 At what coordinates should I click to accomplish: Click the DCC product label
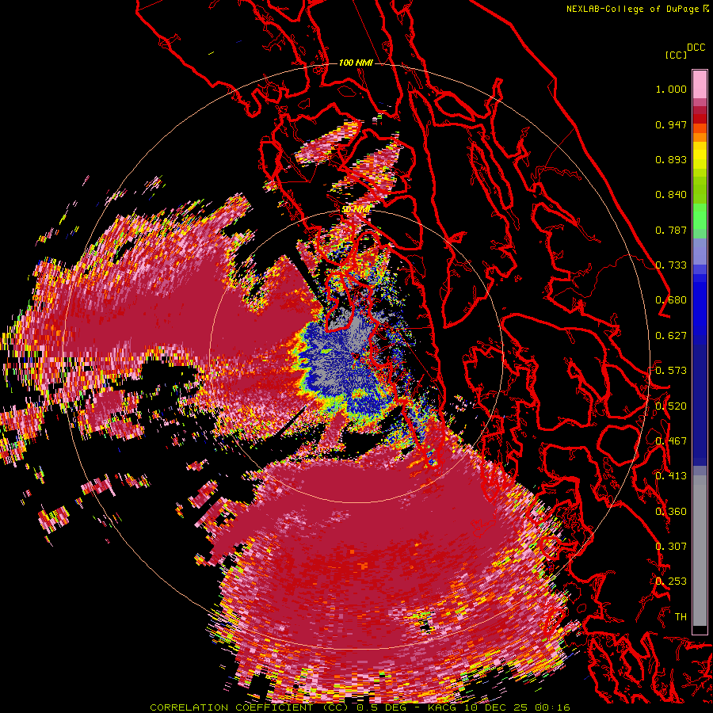click(696, 48)
